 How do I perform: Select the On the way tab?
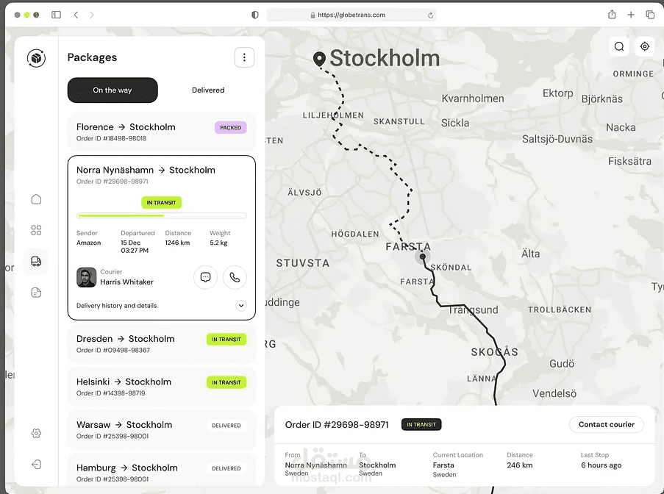pyautogui.click(x=112, y=90)
